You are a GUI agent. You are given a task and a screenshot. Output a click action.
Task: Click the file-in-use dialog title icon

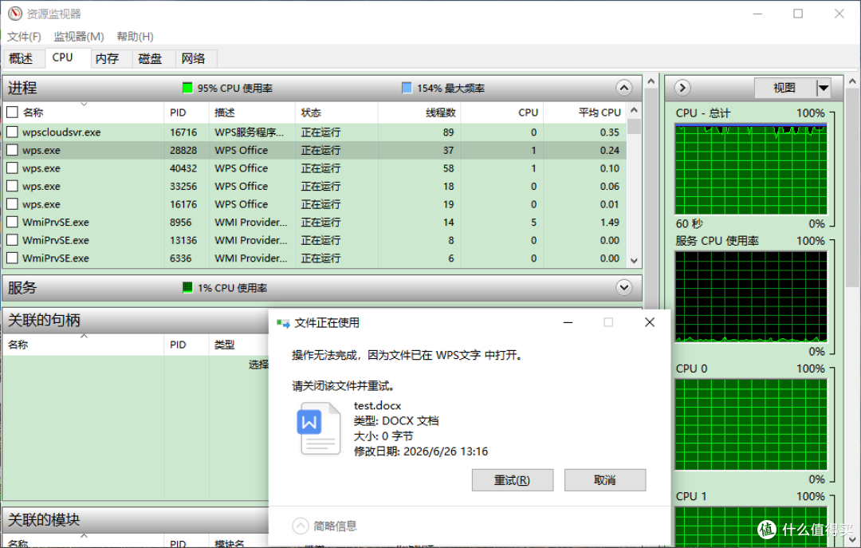click(283, 323)
